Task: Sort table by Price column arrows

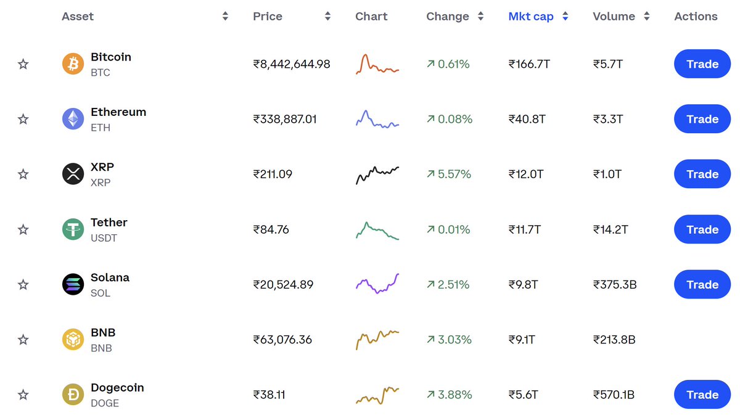Action: click(328, 17)
